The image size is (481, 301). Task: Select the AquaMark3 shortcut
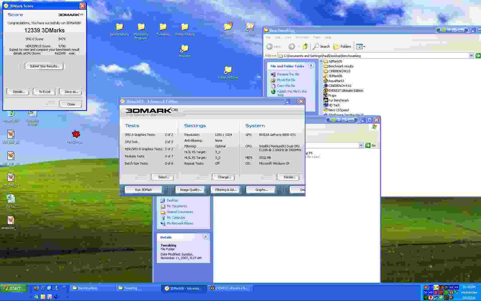pos(334,81)
